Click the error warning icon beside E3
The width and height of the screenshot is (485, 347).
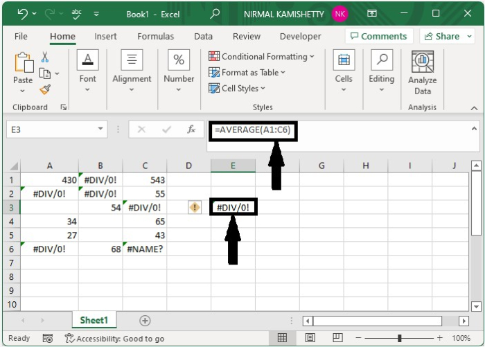tap(195, 207)
